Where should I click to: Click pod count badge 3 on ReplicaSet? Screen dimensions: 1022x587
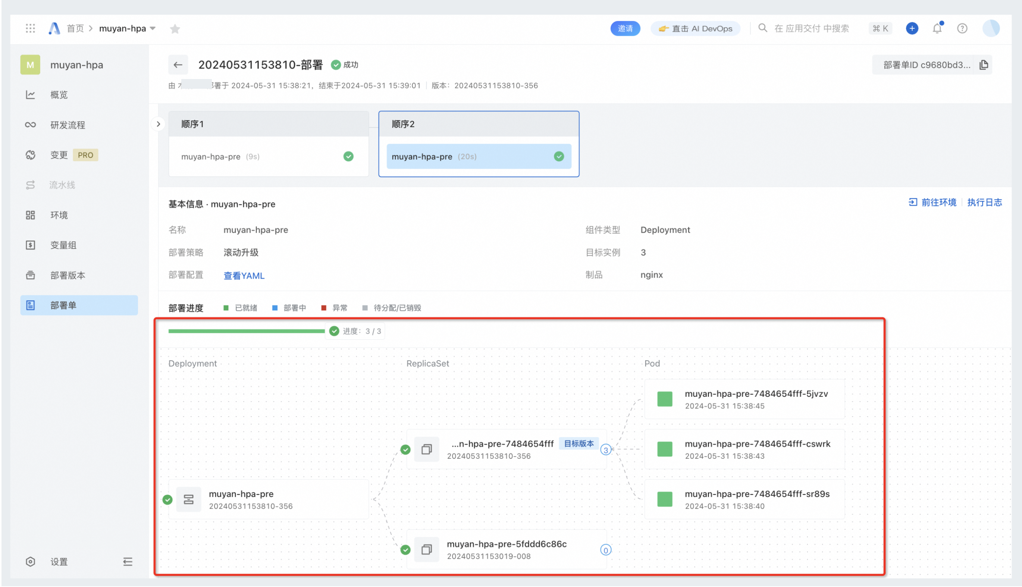[x=605, y=450]
